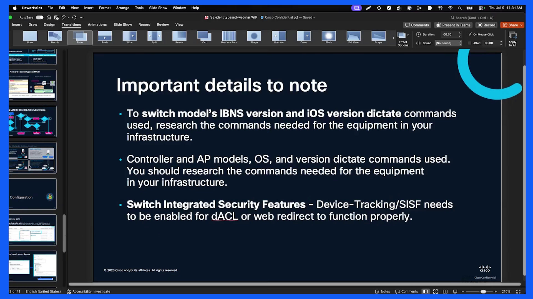Switch to reading view in the status bar
533x299 pixels.
(445, 292)
